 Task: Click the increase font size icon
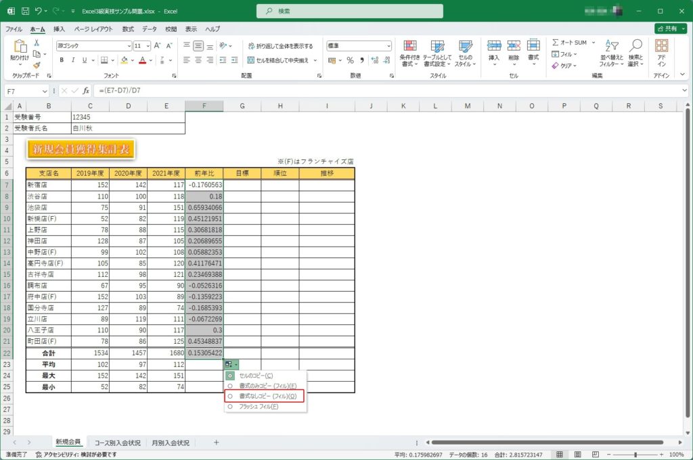click(x=158, y=46)
